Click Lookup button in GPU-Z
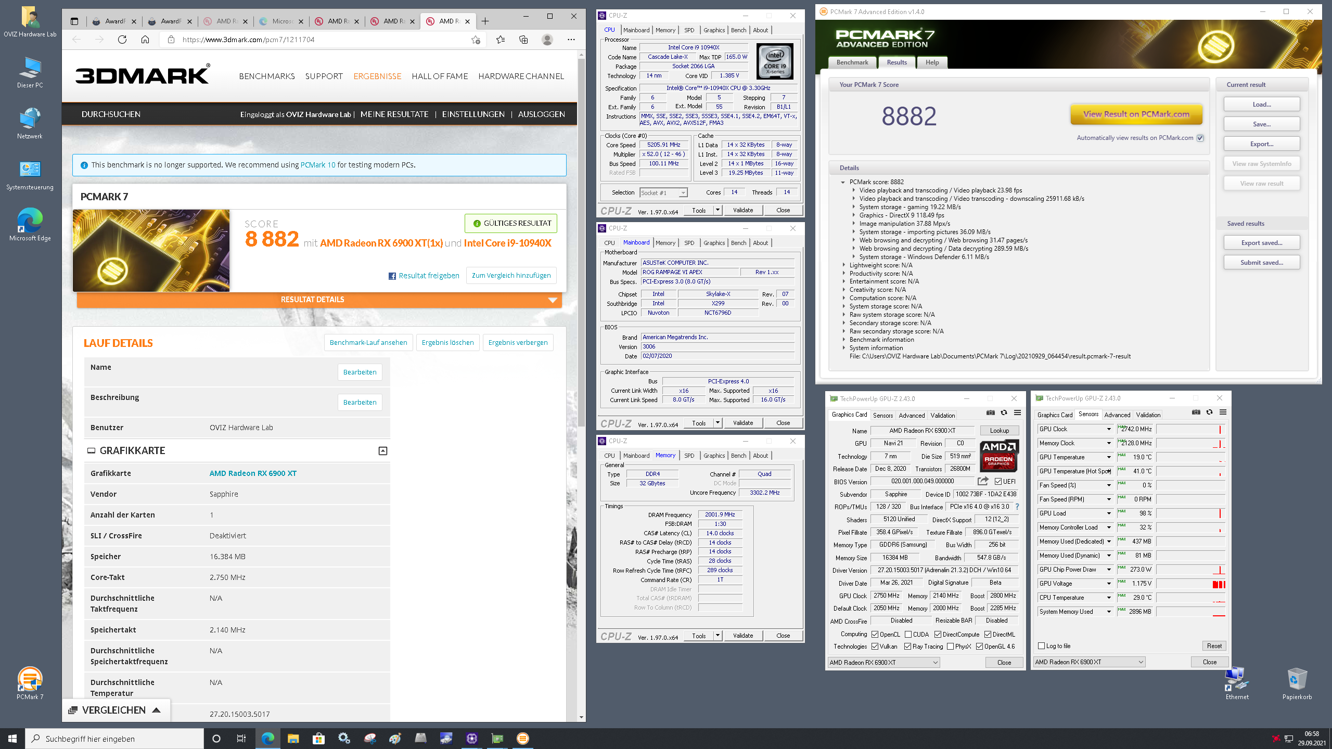Screen dimensions: 1332x749 tap(999, 430)
